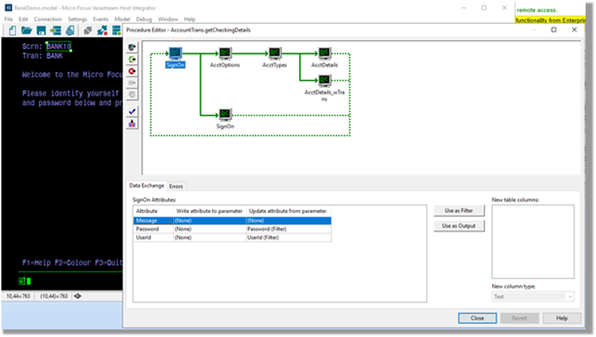
Task: Click the Use as Output button
Action: click(459, 225)
